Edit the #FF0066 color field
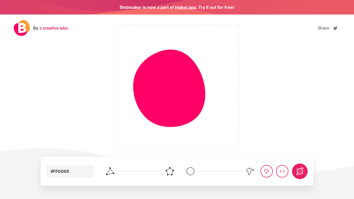 [70, 171]
